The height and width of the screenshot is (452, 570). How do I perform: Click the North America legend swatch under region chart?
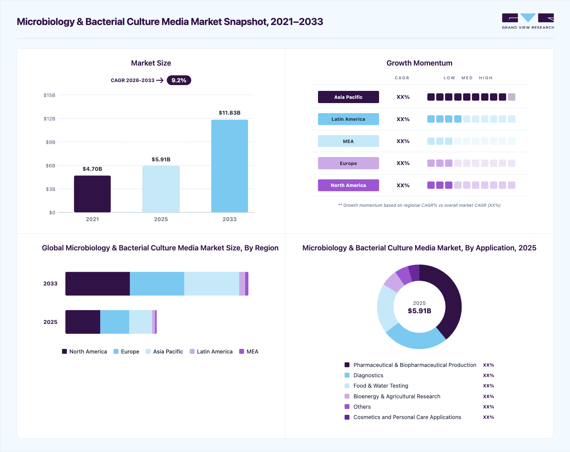click(x=64, y=351)
